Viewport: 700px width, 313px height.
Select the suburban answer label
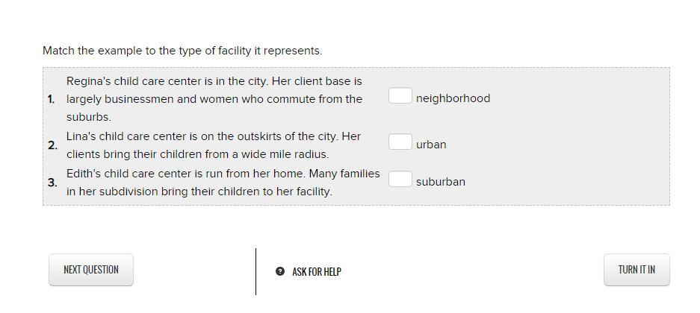pos(441,182)
